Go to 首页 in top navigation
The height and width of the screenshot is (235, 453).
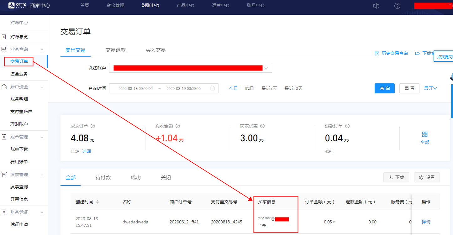(x=85, y=6)
